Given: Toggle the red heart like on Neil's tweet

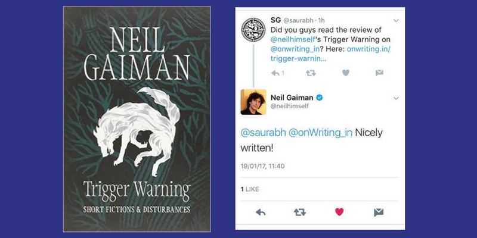Looking at the screenshot, I should pyautogui.click(x=339, y=212).
